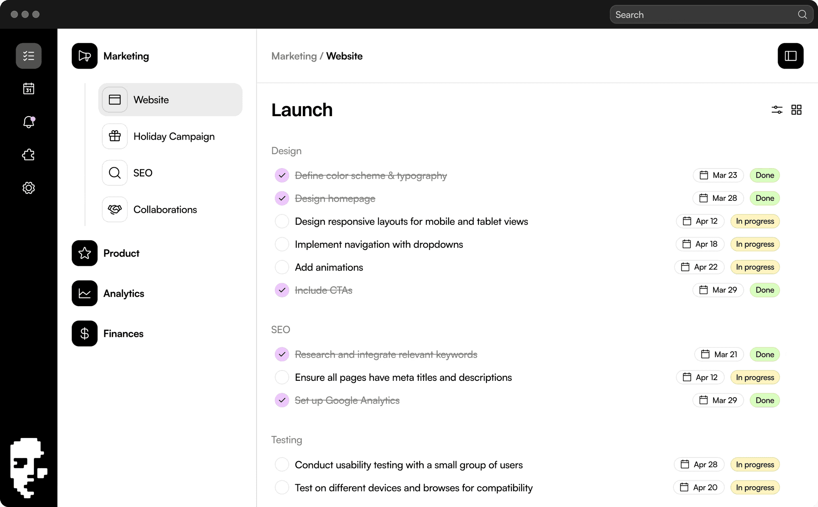Click Marketing breadcrumb link
The image size is (818, 507).
click(294, 56)
